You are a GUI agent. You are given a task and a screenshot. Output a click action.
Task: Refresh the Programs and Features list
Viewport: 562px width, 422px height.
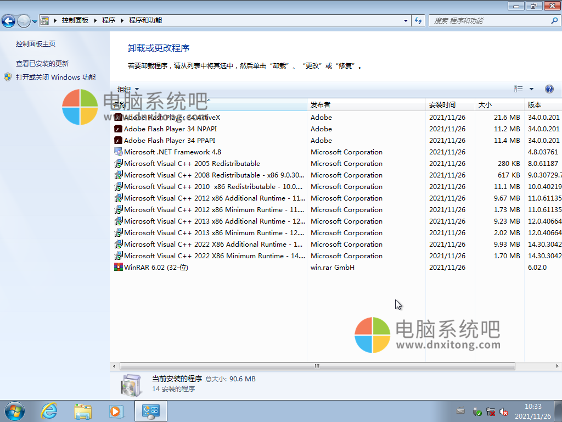(x=418, y=21)
